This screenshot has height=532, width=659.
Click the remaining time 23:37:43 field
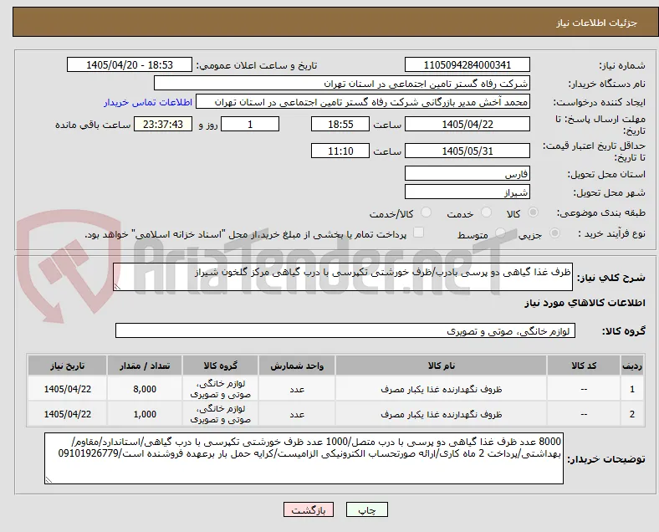tap(163, 124)
